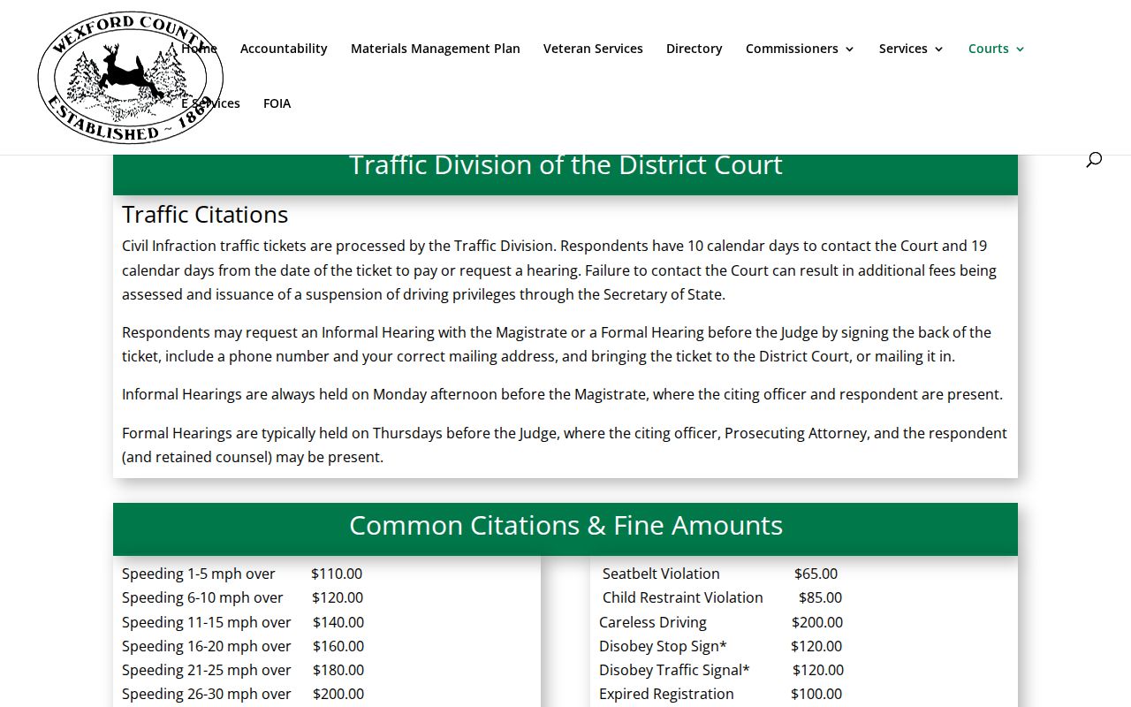Open the search magnifier icon
This screenshot has width=1131, height=707.
coord(1094,160)
